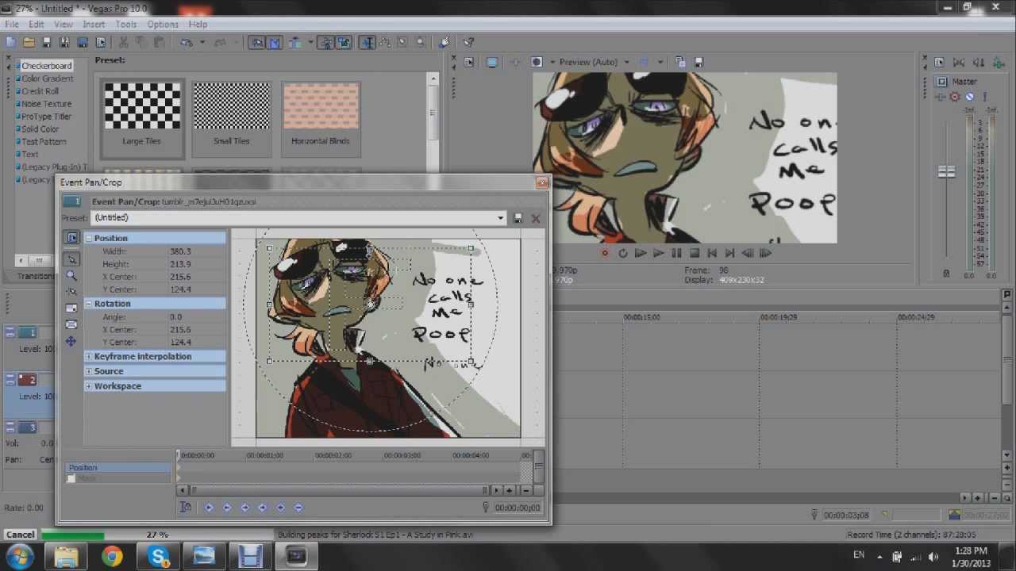Jump to the first keyframe in Pan/Crop
The height and width of the screenshot is (571, 1016).
[209, 508]
